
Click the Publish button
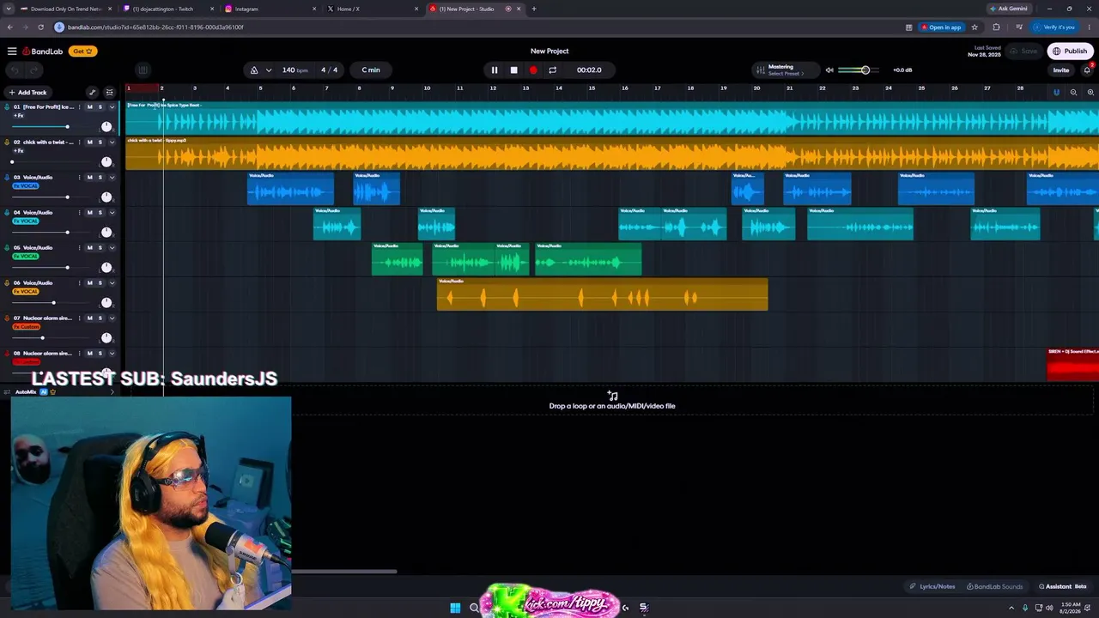(1070, 51)
